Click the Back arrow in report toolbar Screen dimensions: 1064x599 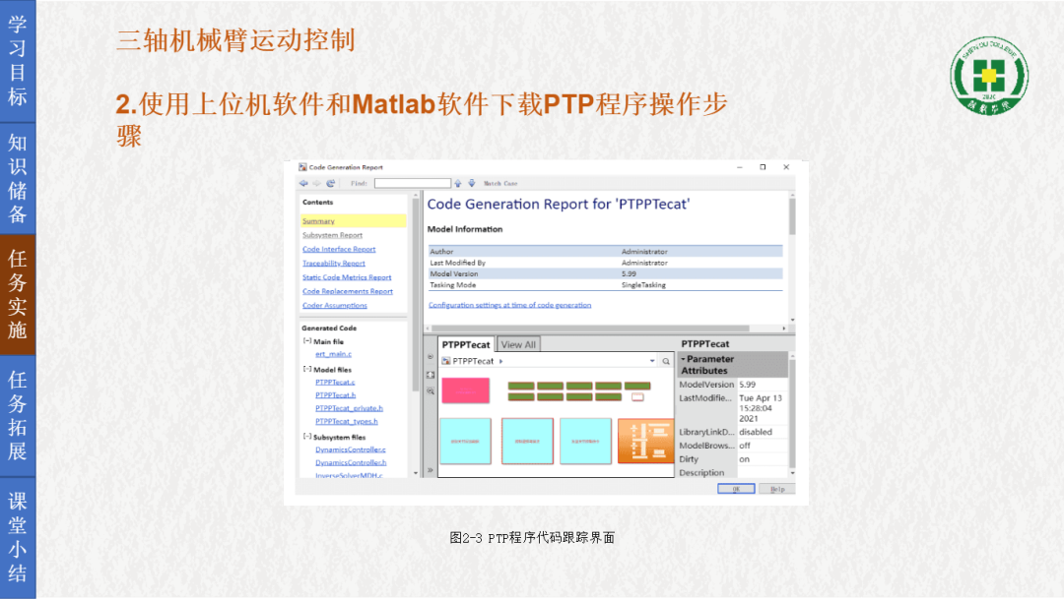(x=303, y=183)
